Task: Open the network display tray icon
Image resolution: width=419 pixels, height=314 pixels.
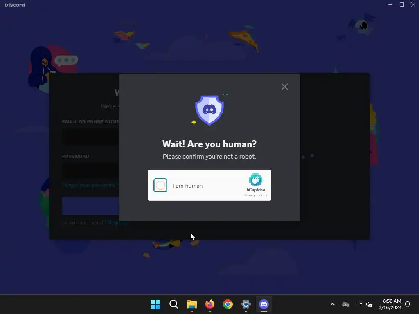Action: 358,304
